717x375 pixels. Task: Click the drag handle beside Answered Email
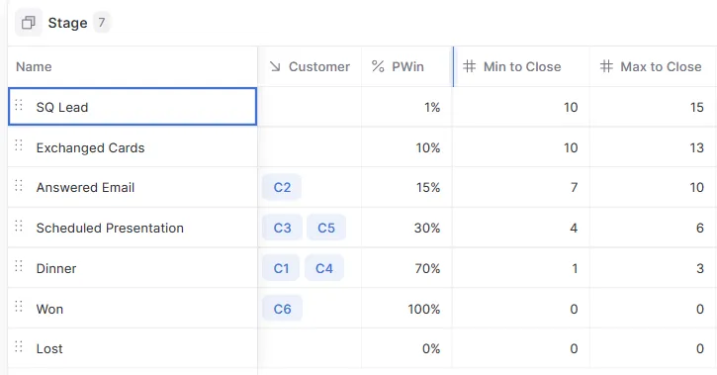[19, 185]
